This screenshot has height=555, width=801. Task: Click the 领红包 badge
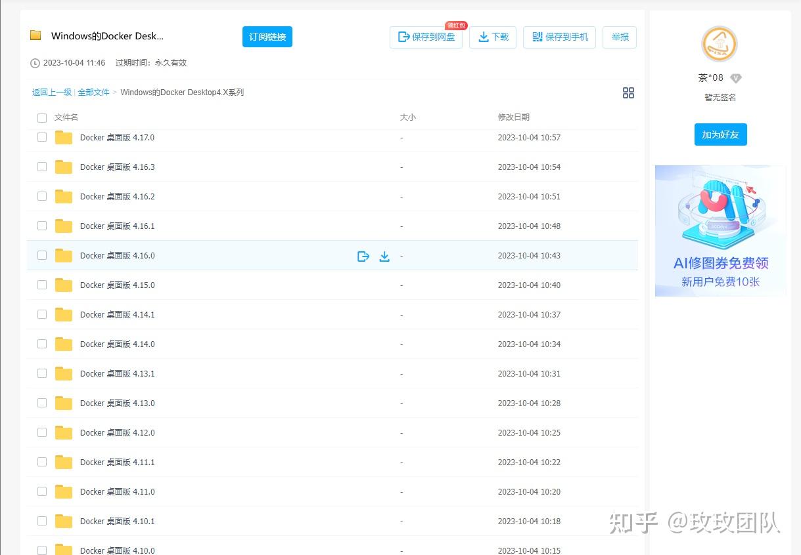click(x=456, y=26)
